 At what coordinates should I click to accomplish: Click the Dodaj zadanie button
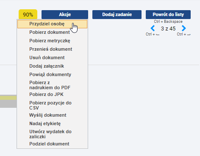(117, 14)
